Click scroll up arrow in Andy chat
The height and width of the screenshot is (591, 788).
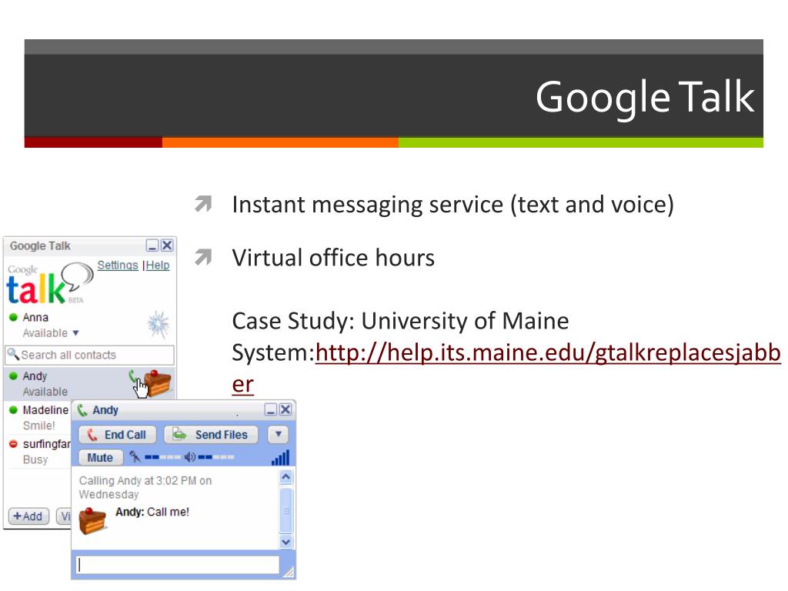286,476
